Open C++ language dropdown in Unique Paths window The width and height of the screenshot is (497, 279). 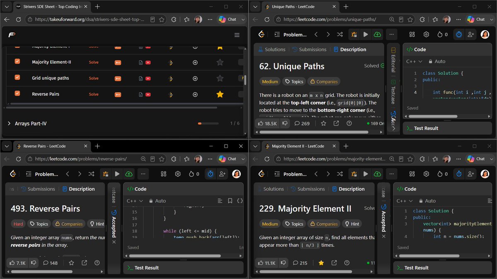coord(414,61)
